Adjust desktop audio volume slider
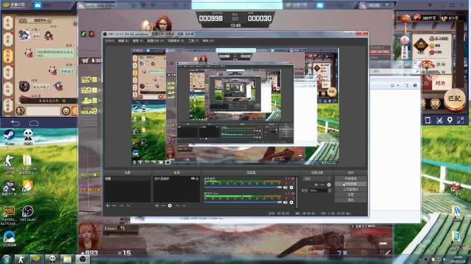Image resolution: width=471 pixels, height=264 pixels. 243,188
